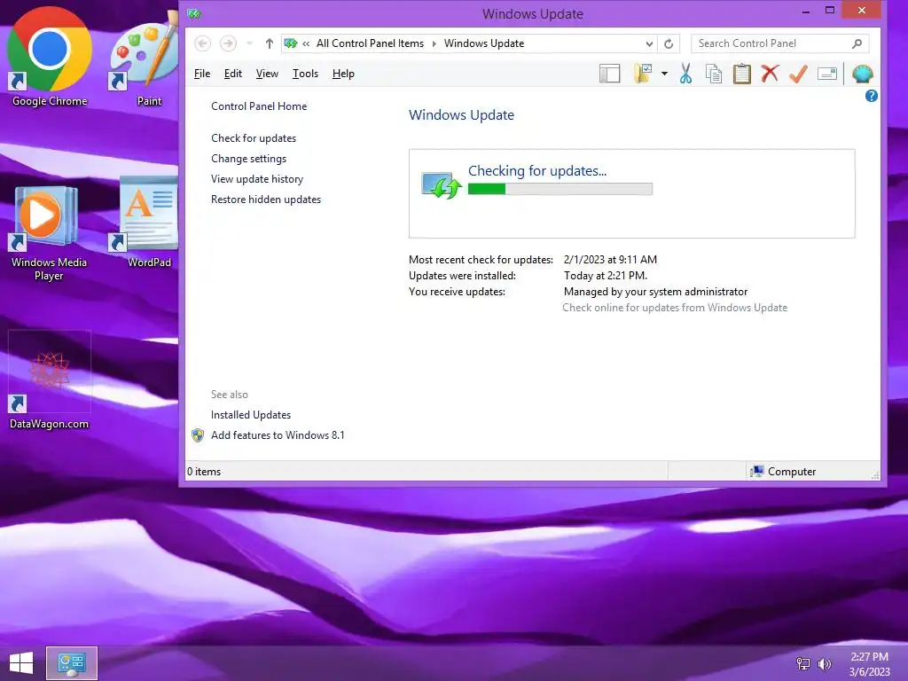
Task: Click the volume speaker tray icon
Action: (x=825, y=663)
